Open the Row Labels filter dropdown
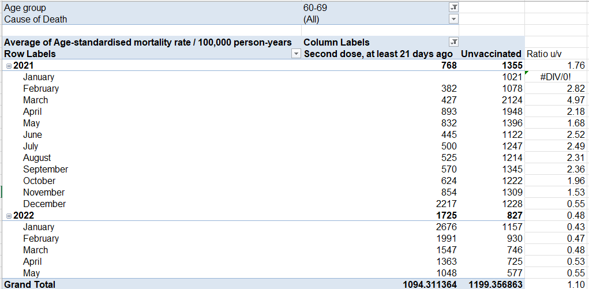 [x=297, y=54]
